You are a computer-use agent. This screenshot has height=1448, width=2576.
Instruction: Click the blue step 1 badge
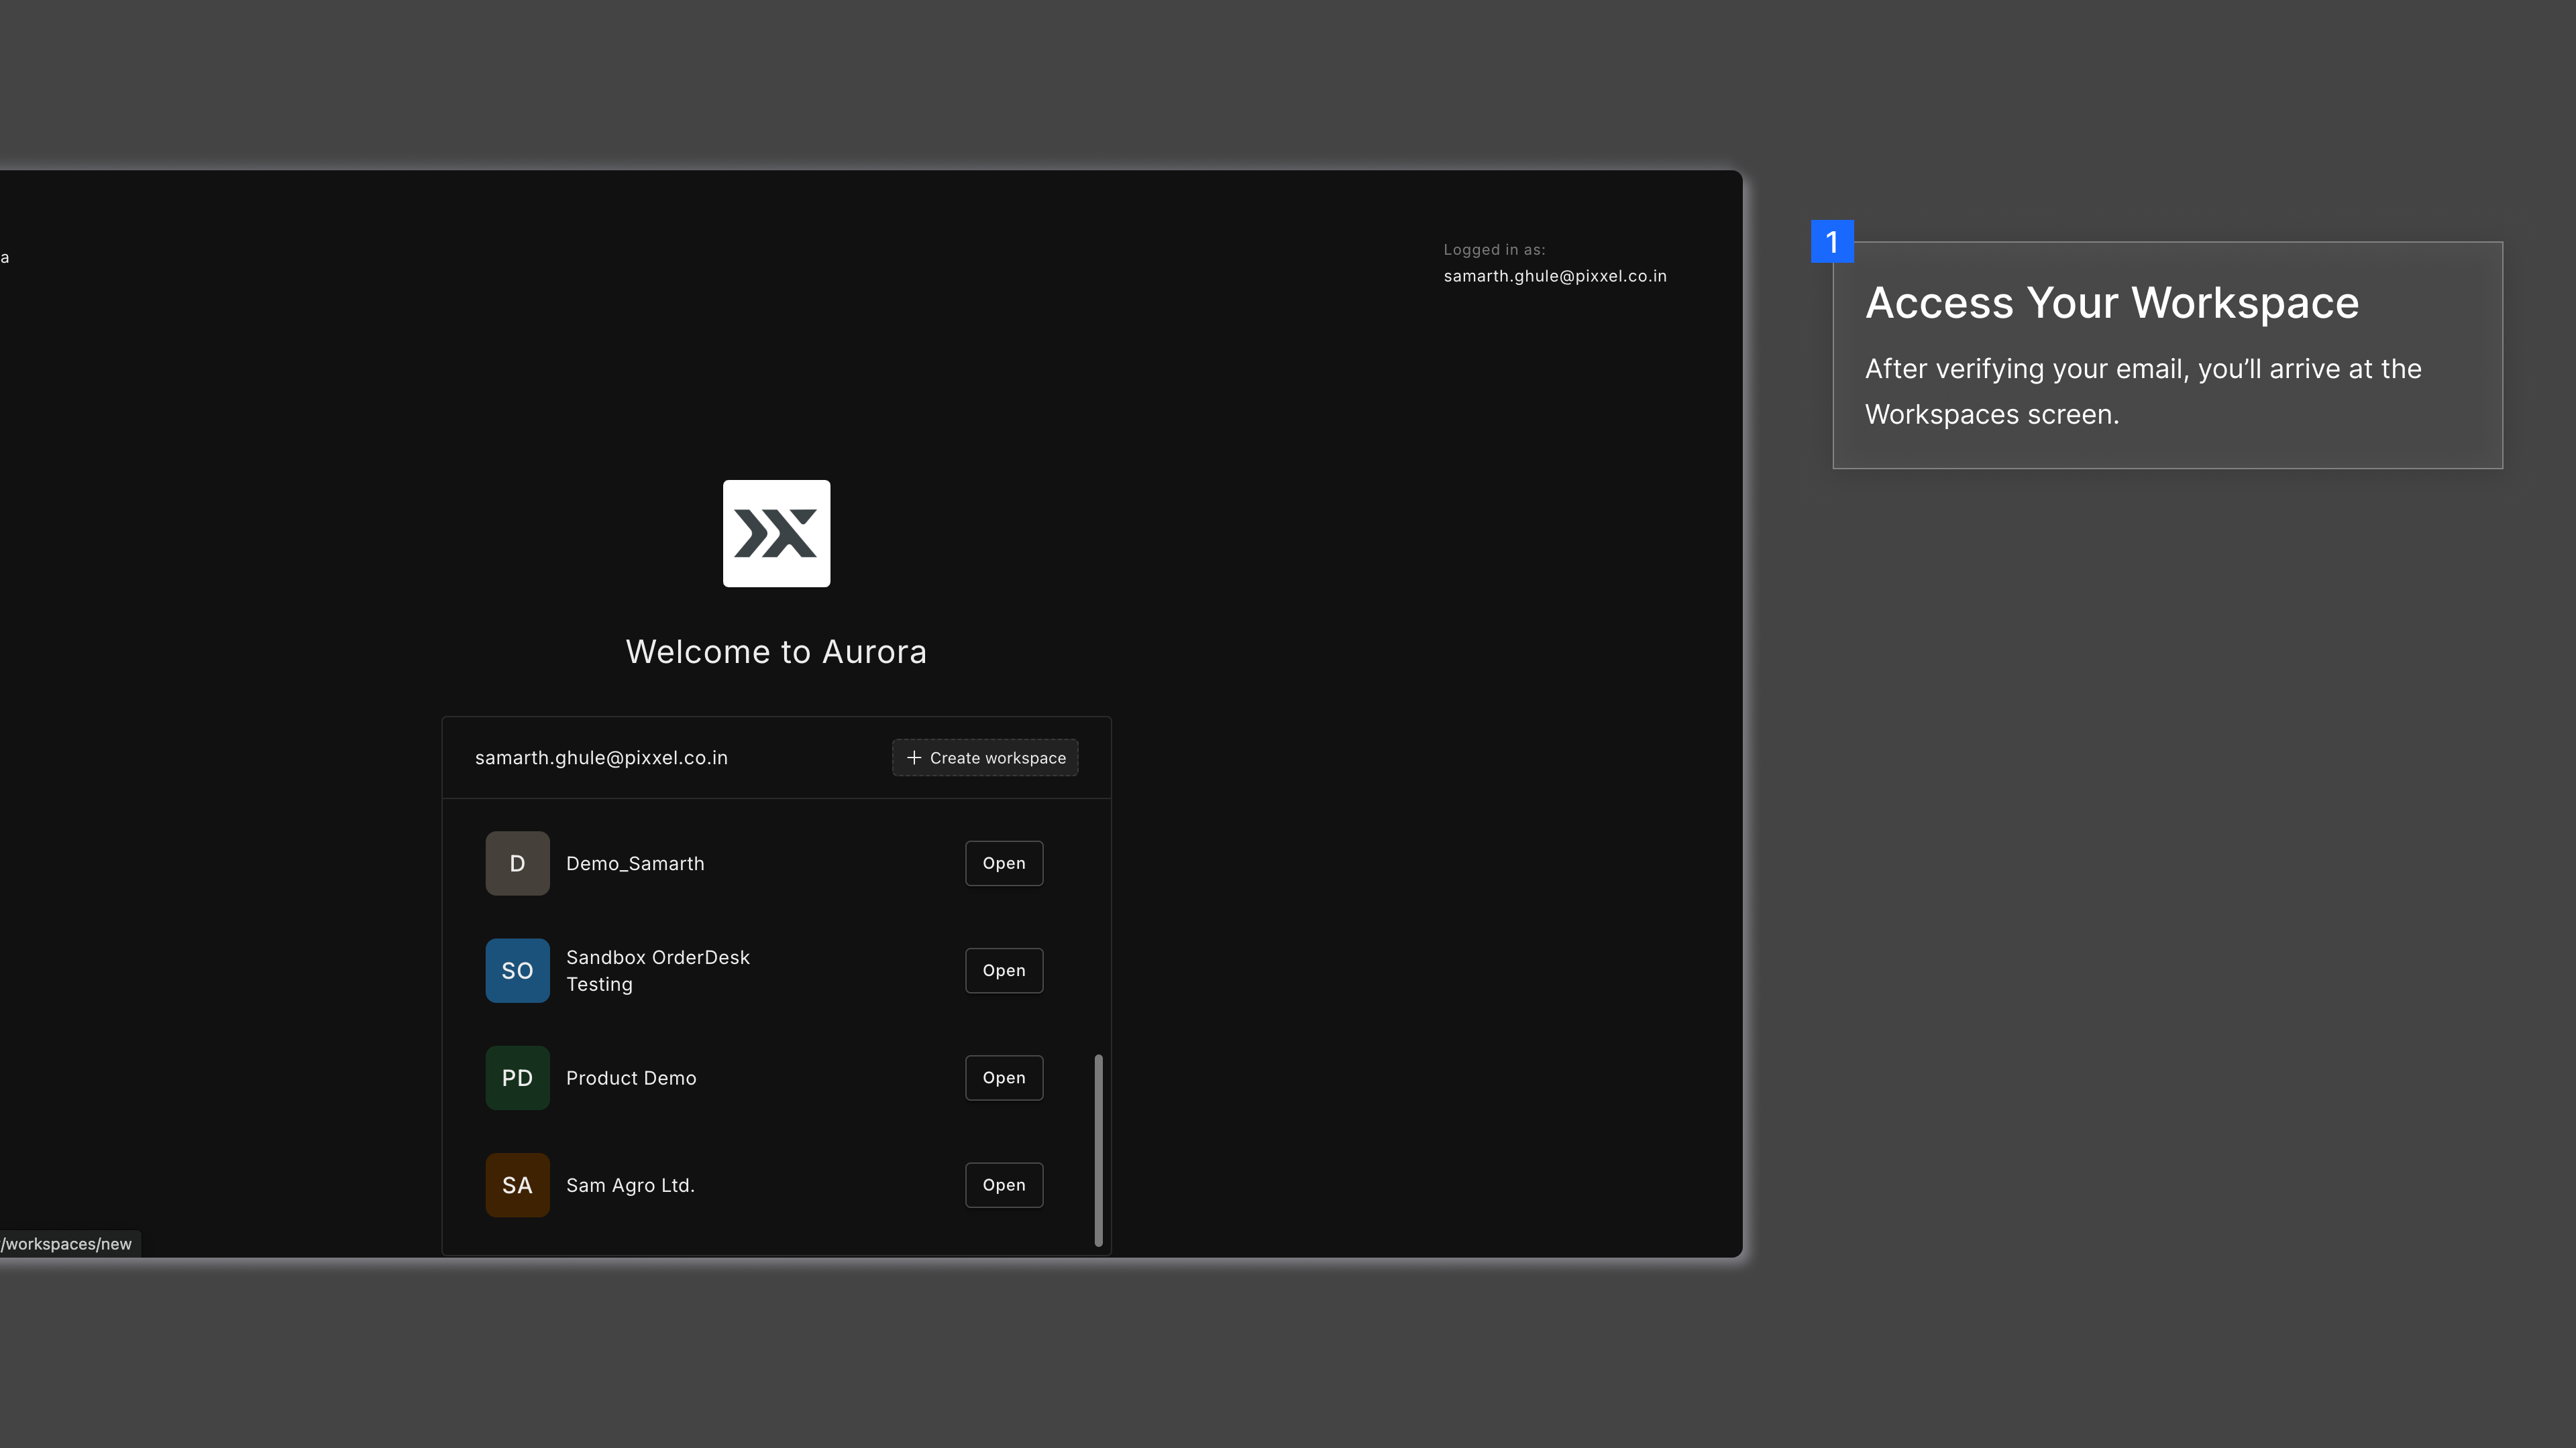point(1831,241)
